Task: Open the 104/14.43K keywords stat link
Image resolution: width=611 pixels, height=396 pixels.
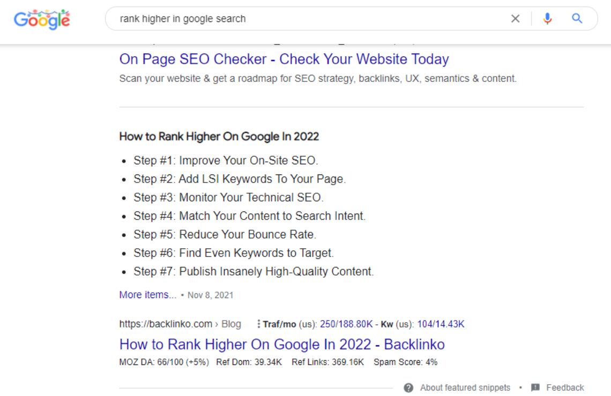Action: click(441, 324)
